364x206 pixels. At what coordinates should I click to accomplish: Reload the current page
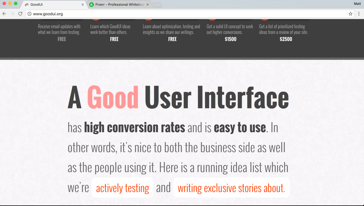point(20,14)
